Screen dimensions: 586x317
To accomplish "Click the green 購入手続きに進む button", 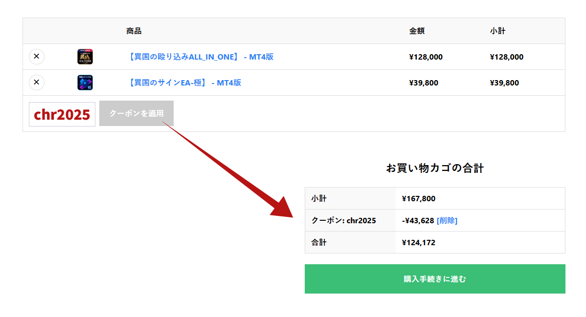I will point(435,279).
